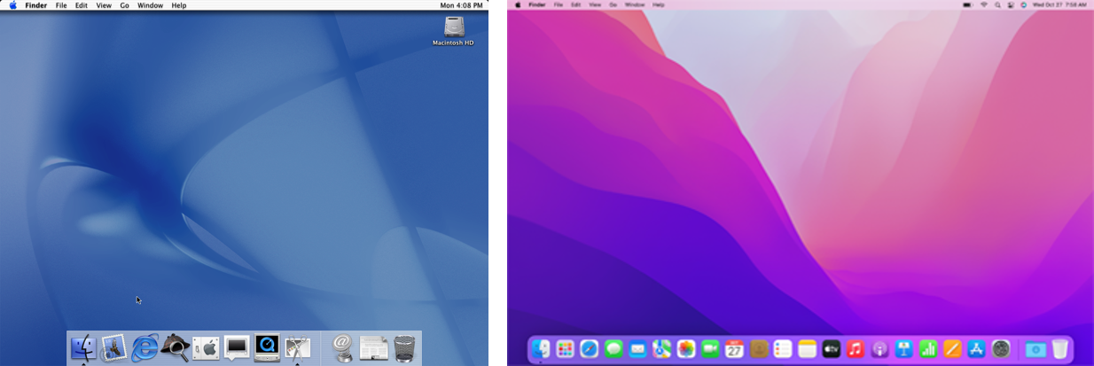Open System Preferences gear in Monterey dock
This screenshot has height=366, width=1094.
point(1001,349)
